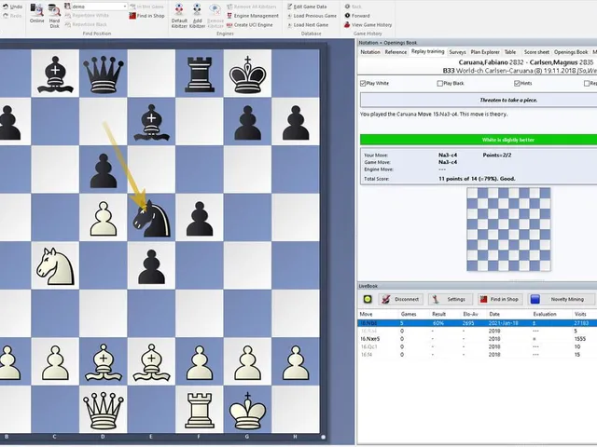Screen dimensions: 597x447
Task: Open Edit Game Data
Action: pyautogui.click(x=307, y=7)
